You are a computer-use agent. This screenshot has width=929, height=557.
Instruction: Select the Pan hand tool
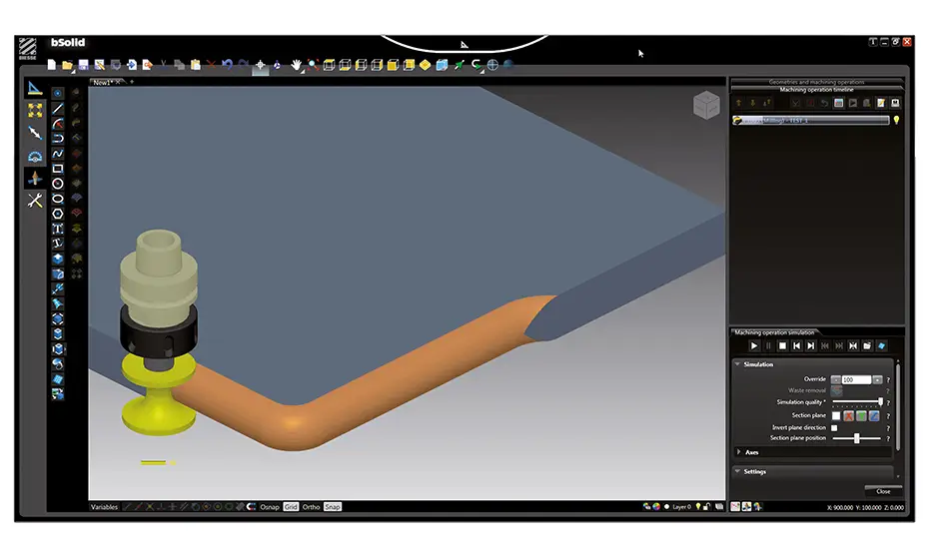pyautogui.click(x=297, y=65)
